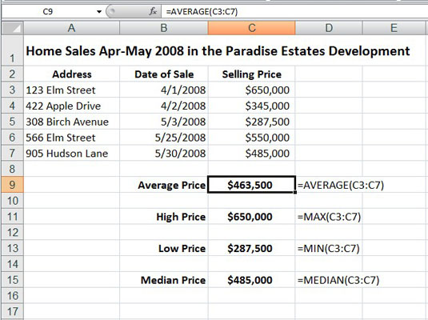Select column E header

(x=394, y=28)
